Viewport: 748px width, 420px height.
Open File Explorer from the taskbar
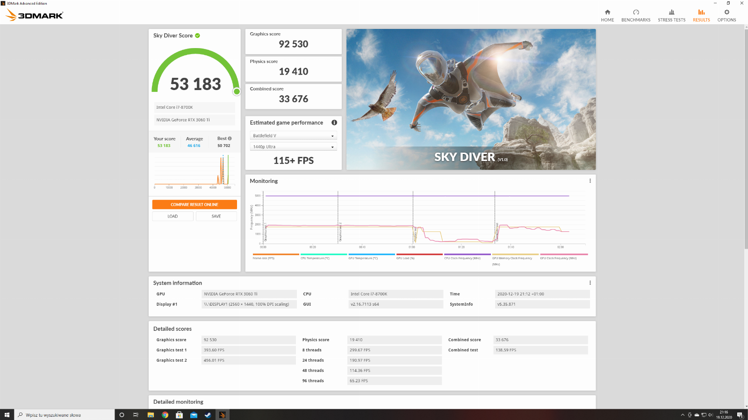click(151, 415)
